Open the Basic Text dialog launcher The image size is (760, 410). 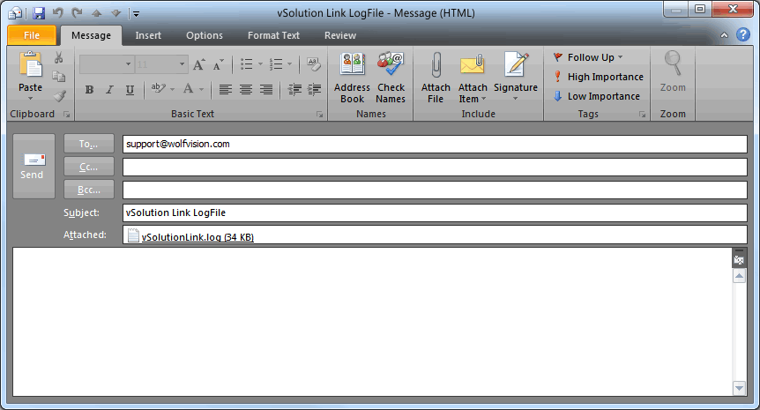319,115
